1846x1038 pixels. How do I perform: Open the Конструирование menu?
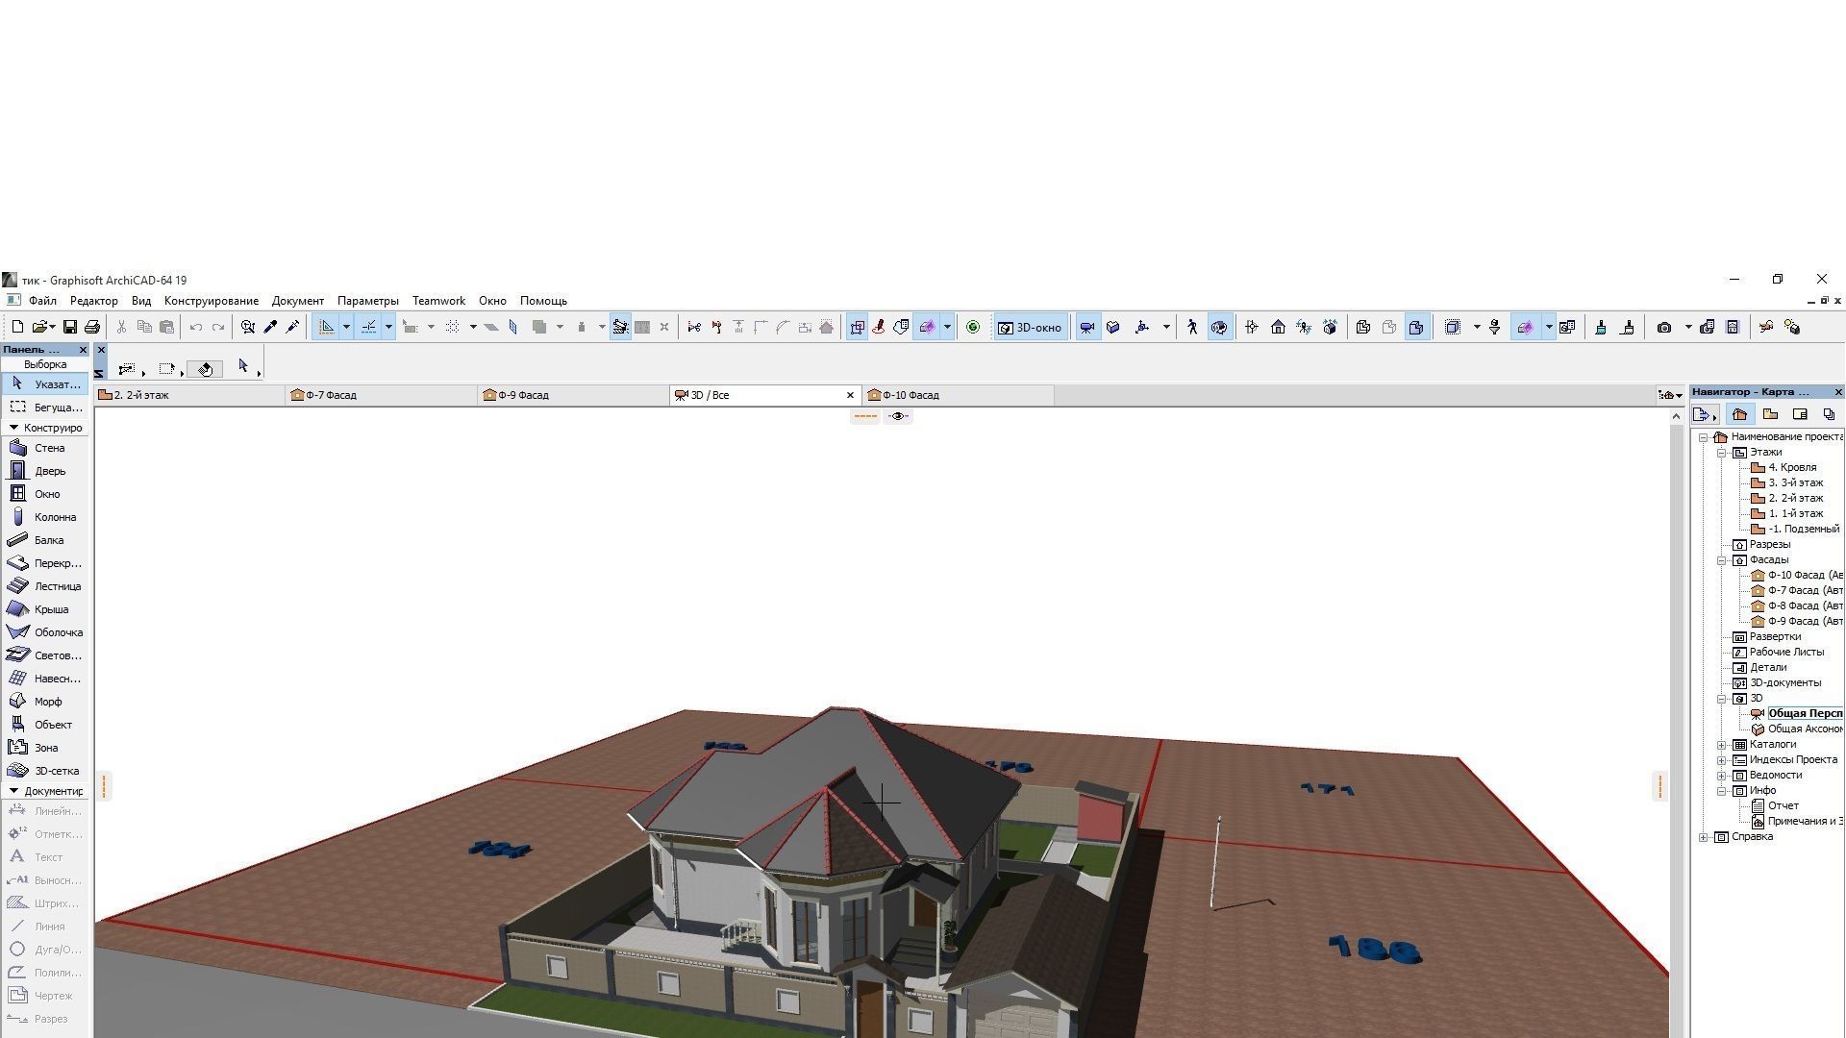(x=211, y=301)
